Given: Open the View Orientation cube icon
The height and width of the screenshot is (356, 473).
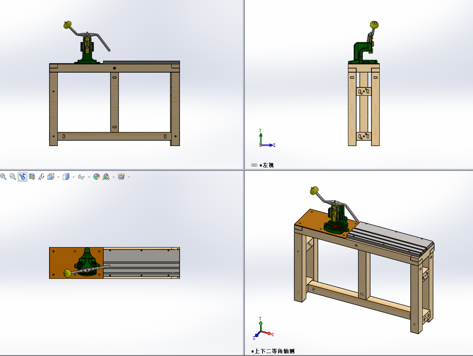Looking at the screenshot, I should 51,177.
